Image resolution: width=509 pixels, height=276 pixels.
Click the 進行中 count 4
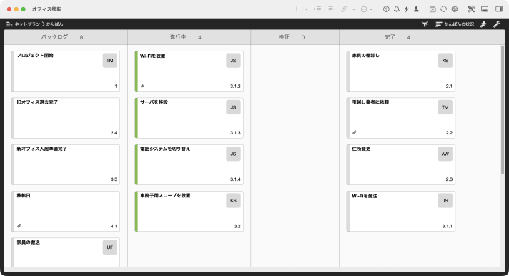pyautogui.click(x=199, y=37)
